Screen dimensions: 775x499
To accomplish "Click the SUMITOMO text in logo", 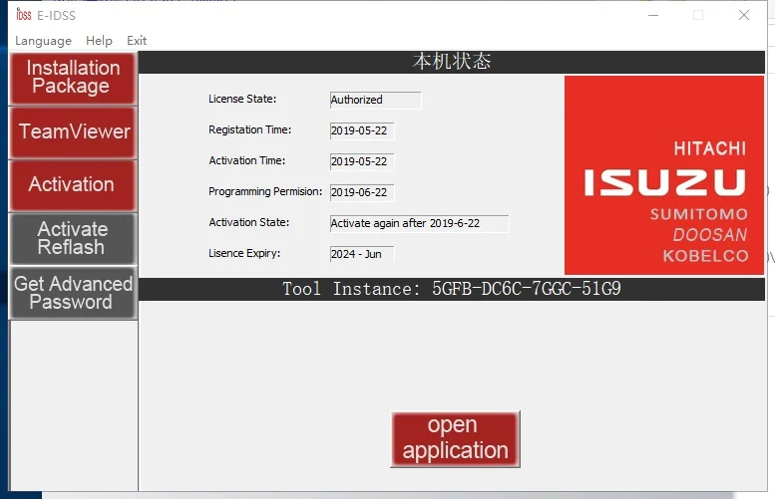I will point(698,214).
